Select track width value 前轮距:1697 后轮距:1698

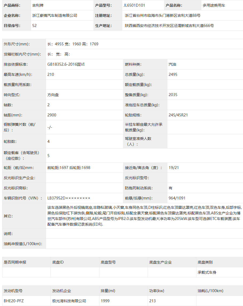pyautogui.click(x=69, y=168)
